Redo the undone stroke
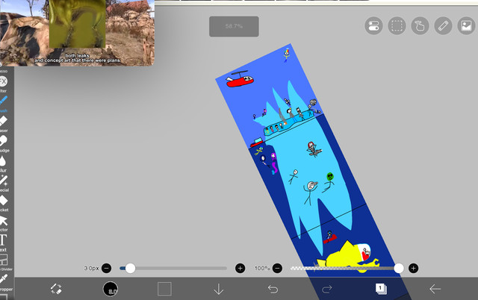The image size is (478, 300). 326,289
